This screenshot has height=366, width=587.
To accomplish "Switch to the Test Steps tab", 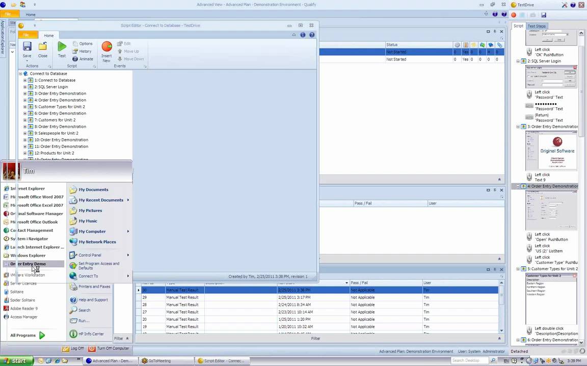I will (x=536, y=26).
